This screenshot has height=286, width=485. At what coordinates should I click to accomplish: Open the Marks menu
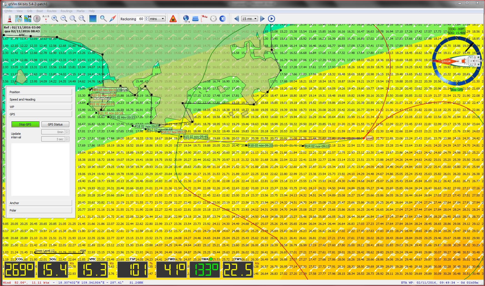(x=81, y=11)
